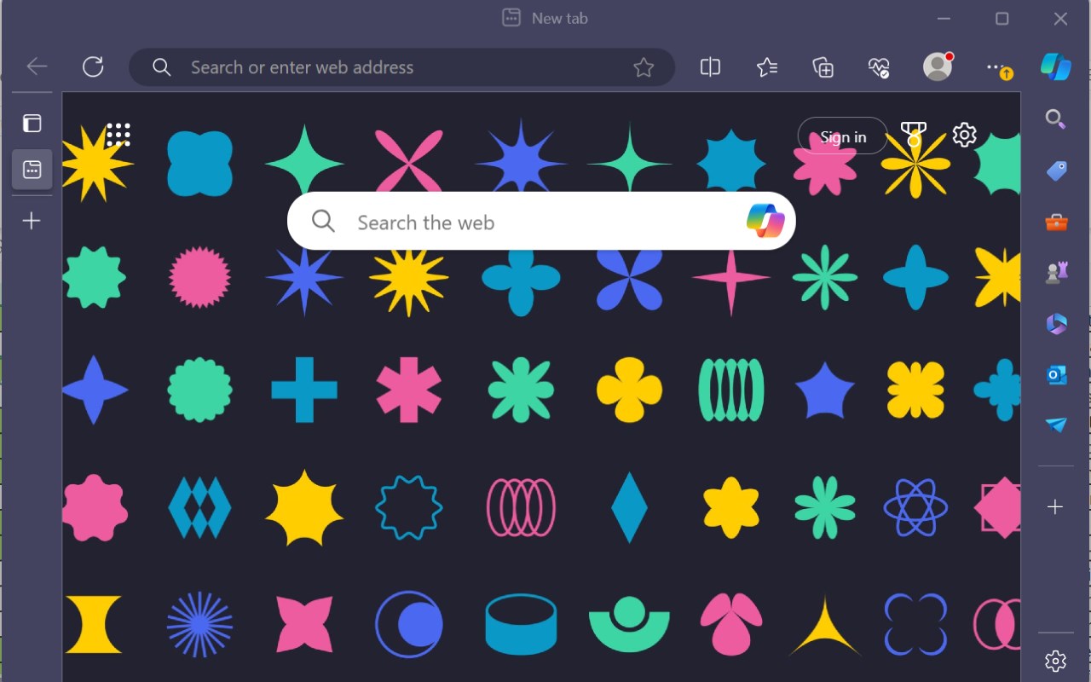This screenshot has height=682, width=1091.
Task: Open the Rewards trophy icon
Action: pos(914,134)
